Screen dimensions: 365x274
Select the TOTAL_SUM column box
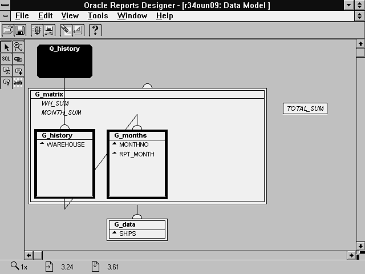point(305,108)
